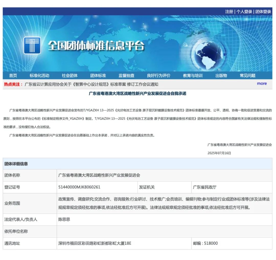Click the 广东省民政厅 cell

click(232, 187)
